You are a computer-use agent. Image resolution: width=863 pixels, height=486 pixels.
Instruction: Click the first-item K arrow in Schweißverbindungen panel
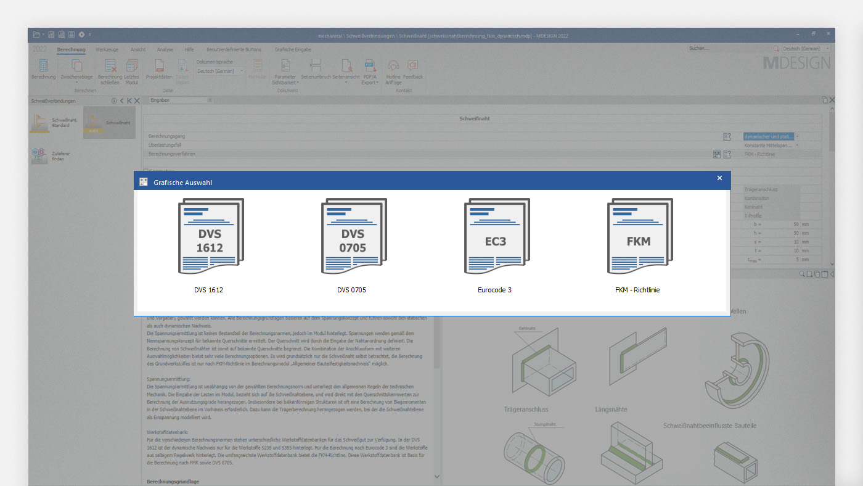(129, 101)
